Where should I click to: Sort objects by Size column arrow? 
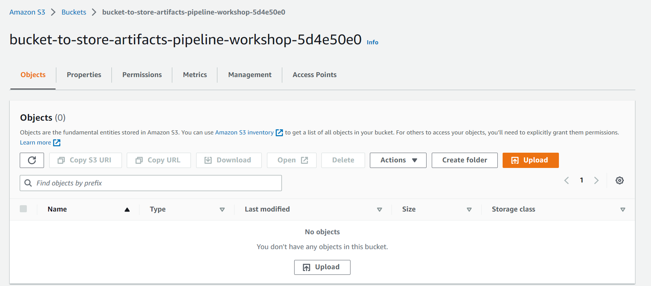pyautogui.click(x=469, y=210)
